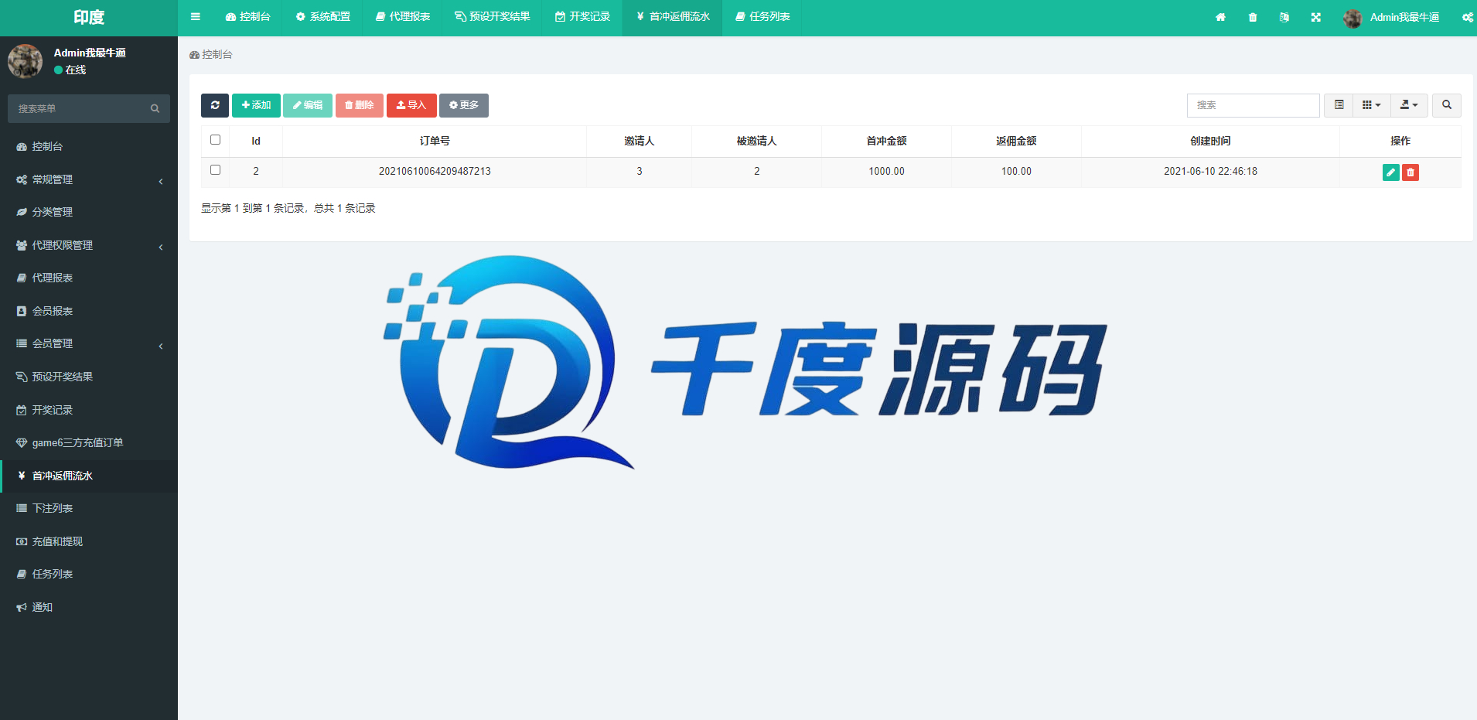Click the 编辑 edit toolbar button

[308, 105]
